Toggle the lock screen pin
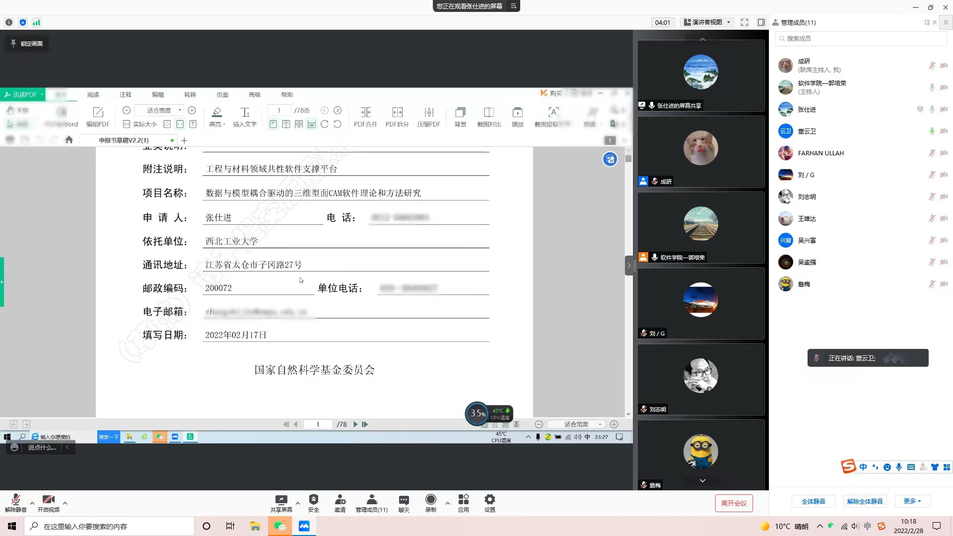The width and height of the screenshot is (953, 536). tap(27, 44)
